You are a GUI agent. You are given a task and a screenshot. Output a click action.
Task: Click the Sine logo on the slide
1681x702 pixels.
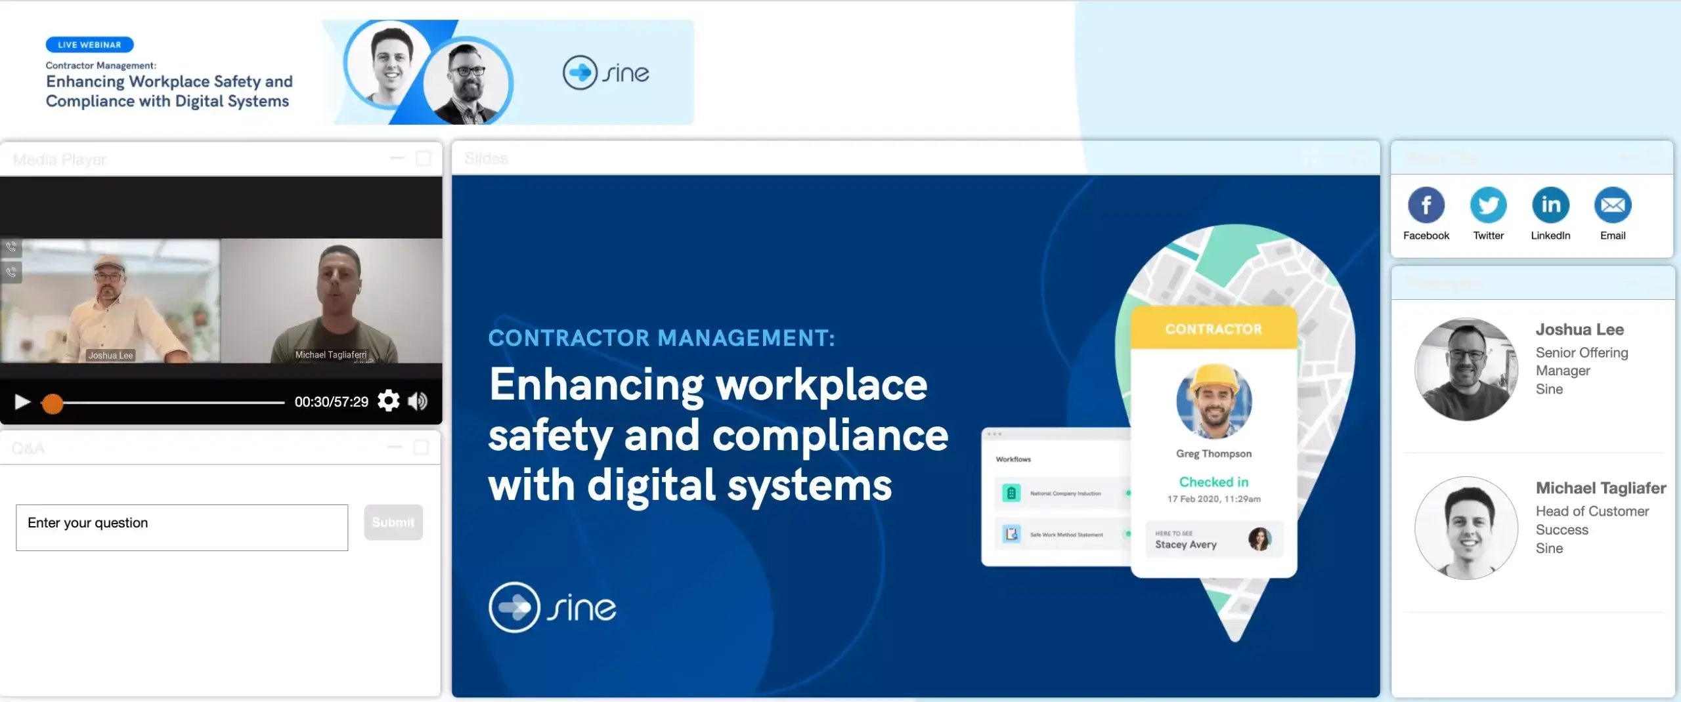552,608
